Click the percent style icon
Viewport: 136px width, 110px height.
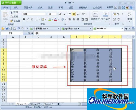(118, 14)
